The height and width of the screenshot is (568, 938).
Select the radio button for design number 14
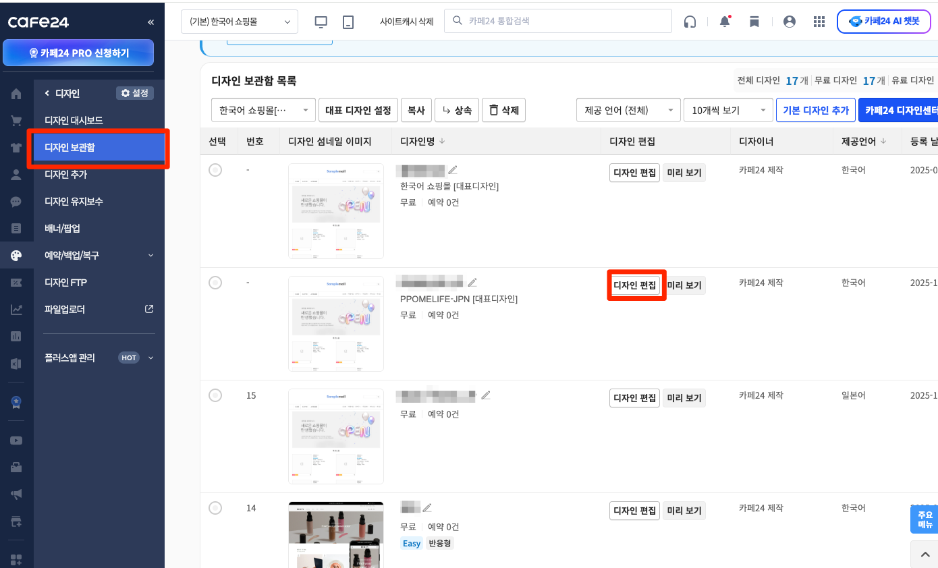click(215, 508)
